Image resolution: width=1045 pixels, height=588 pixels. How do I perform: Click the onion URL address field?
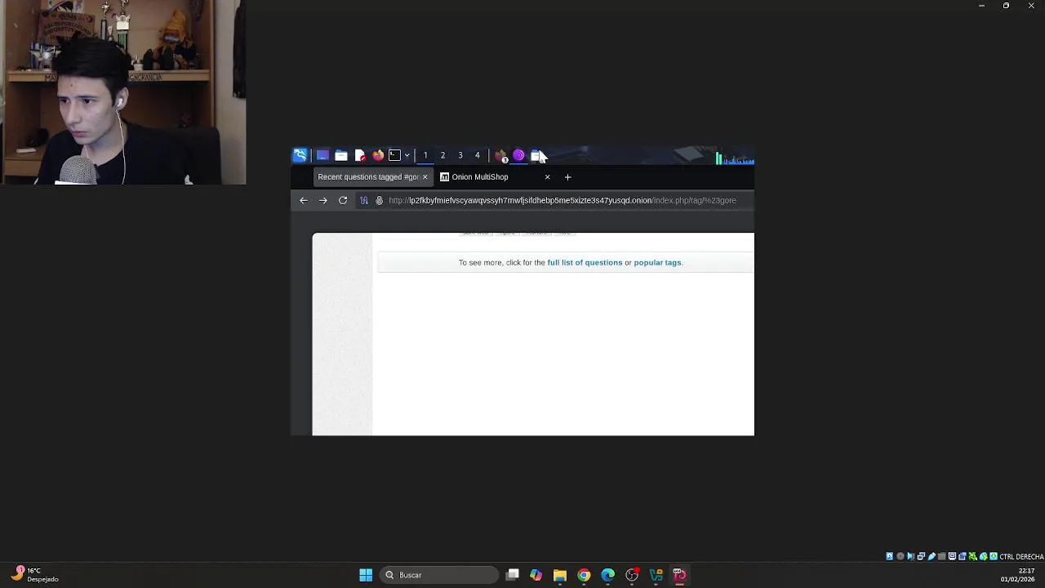click(563, 200)
